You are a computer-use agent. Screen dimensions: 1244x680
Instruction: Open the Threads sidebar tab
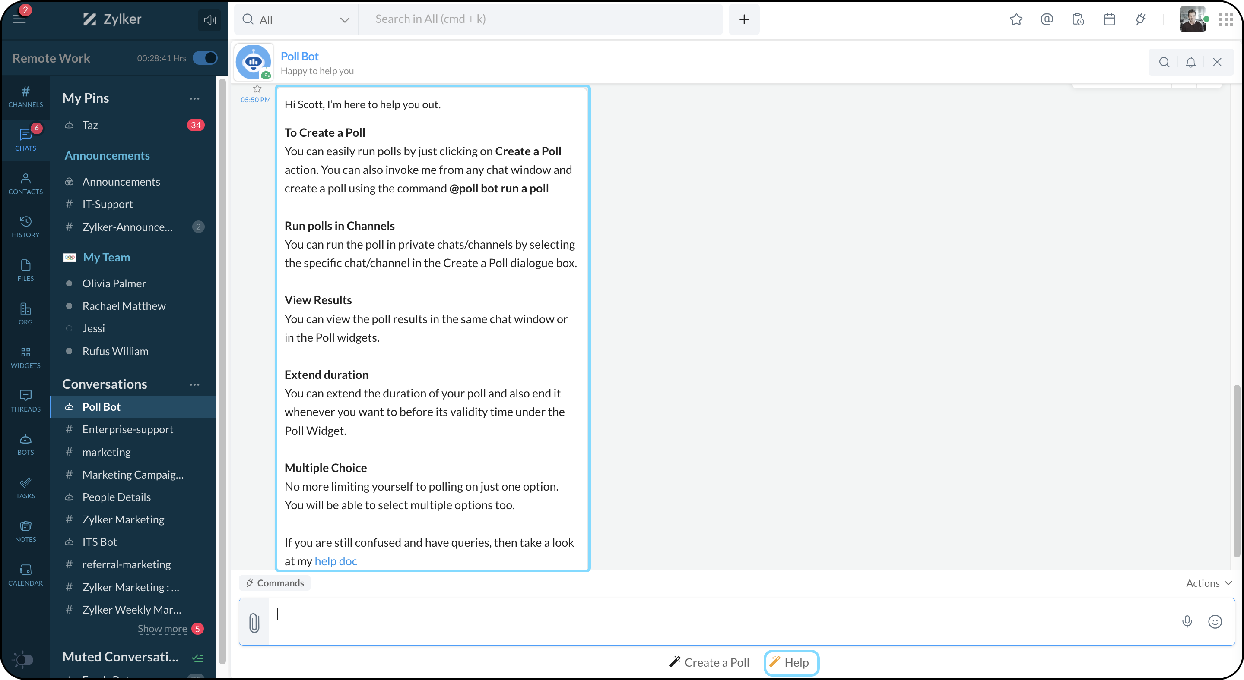[25, 401]
